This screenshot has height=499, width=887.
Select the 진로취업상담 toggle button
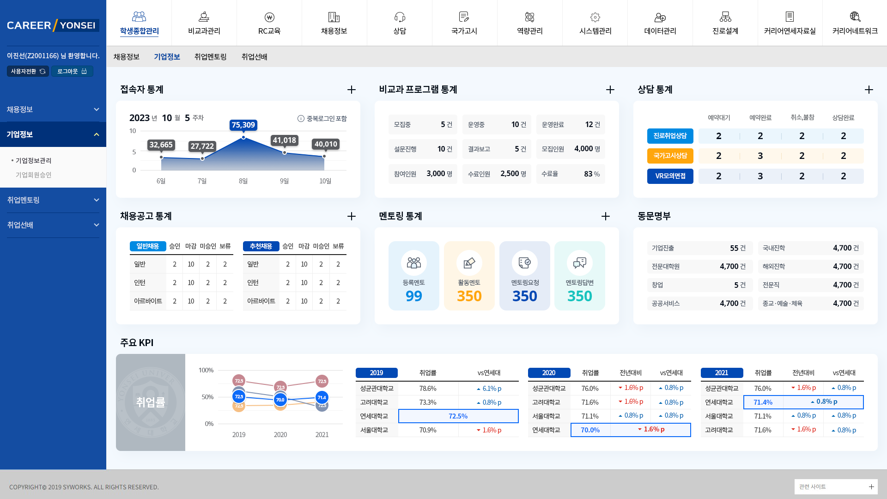click(x=670, y=136)
